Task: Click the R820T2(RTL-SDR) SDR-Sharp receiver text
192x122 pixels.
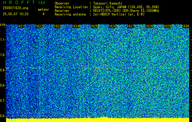Action: click(x=126, y=11)
